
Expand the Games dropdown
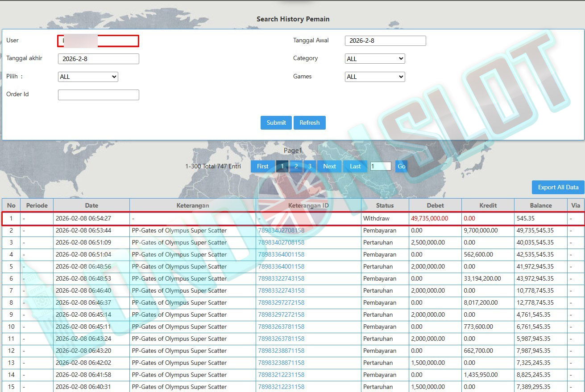tap(375, 77)
